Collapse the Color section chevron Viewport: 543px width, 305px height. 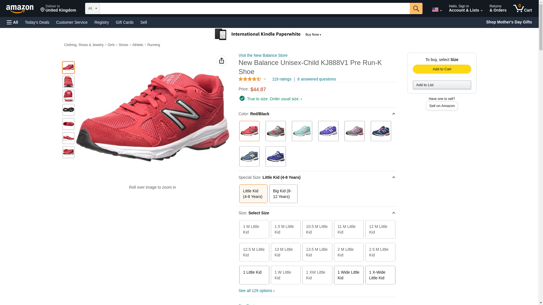[393, 114]
